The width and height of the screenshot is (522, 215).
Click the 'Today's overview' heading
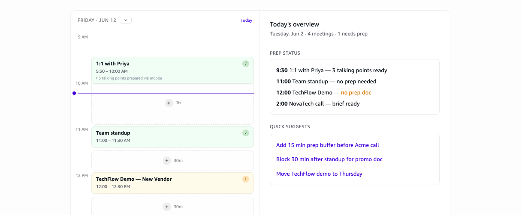coord(294,24)
